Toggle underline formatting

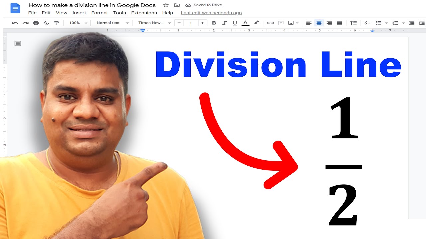235,23
